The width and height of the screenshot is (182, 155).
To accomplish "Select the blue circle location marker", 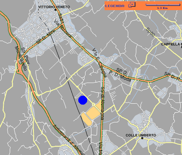I will [83, 100].
